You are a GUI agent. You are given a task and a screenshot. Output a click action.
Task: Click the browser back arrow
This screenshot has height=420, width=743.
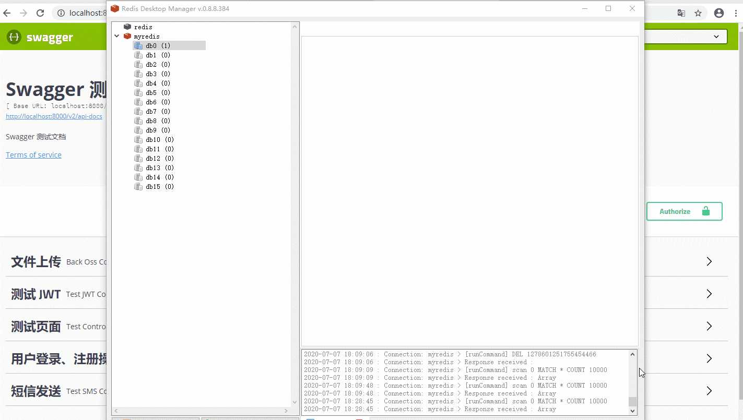coord(7,13)
